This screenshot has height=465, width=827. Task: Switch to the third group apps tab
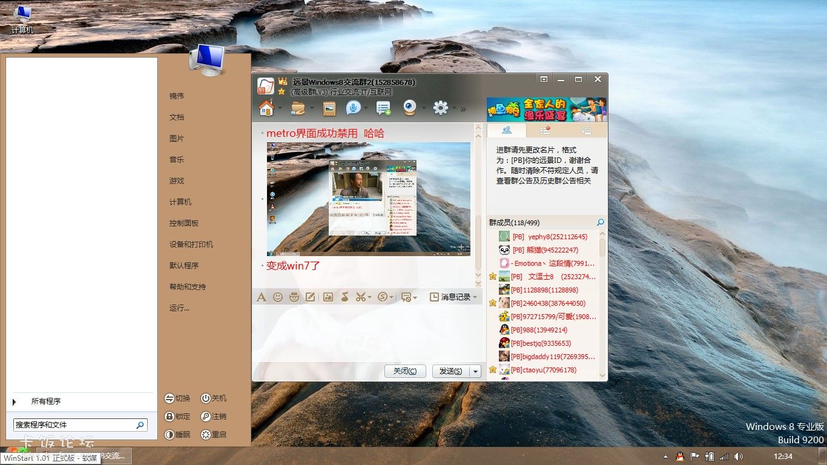point(586,130)
